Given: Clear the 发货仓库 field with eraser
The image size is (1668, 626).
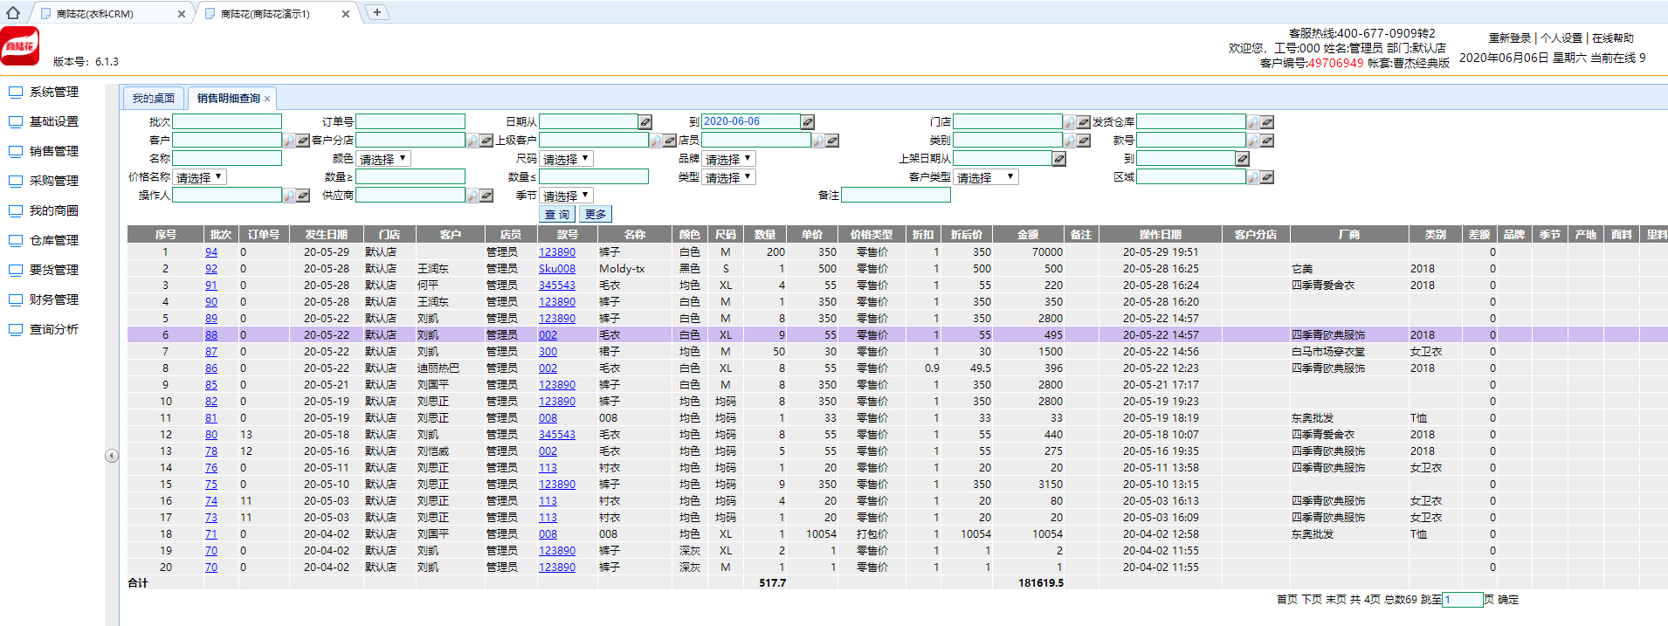Looking at the screenshot, I should point(1267,122).
